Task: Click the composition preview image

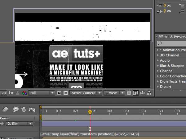Action: coord(83,50)
